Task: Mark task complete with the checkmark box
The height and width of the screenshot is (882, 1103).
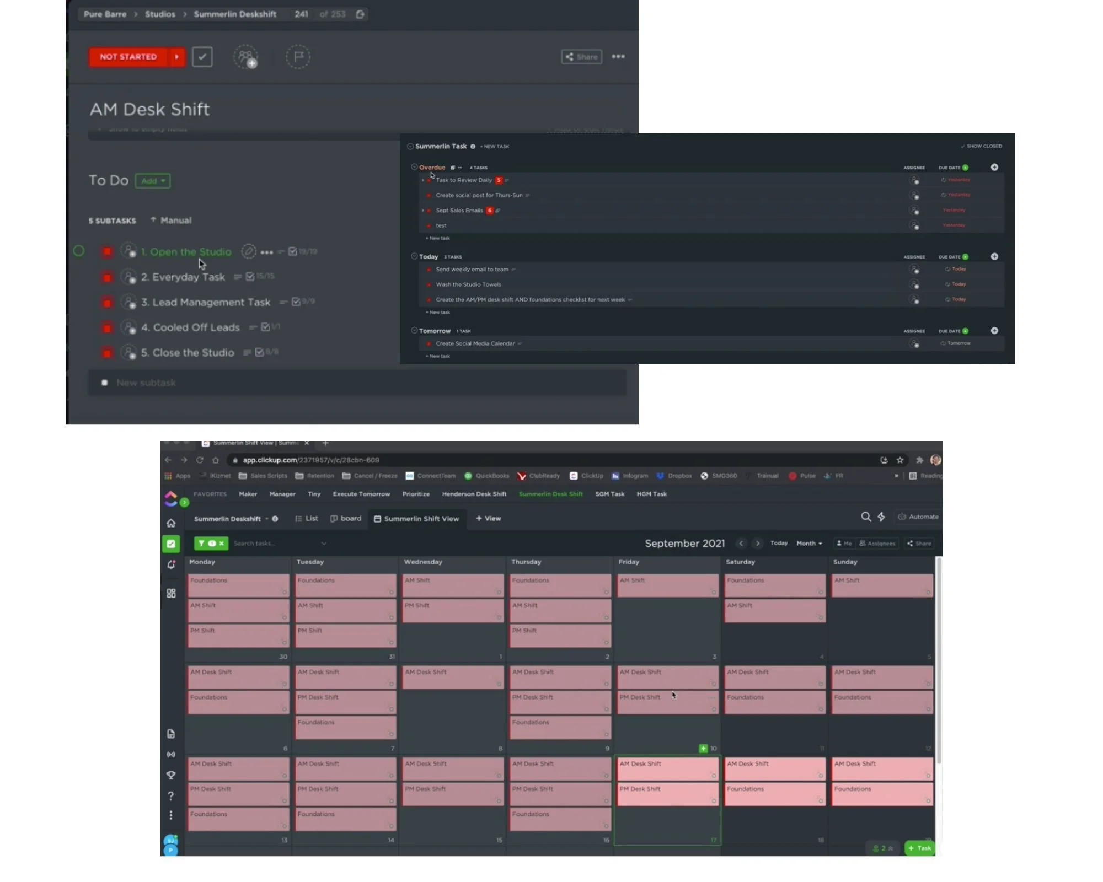Action: pos(202,57)
